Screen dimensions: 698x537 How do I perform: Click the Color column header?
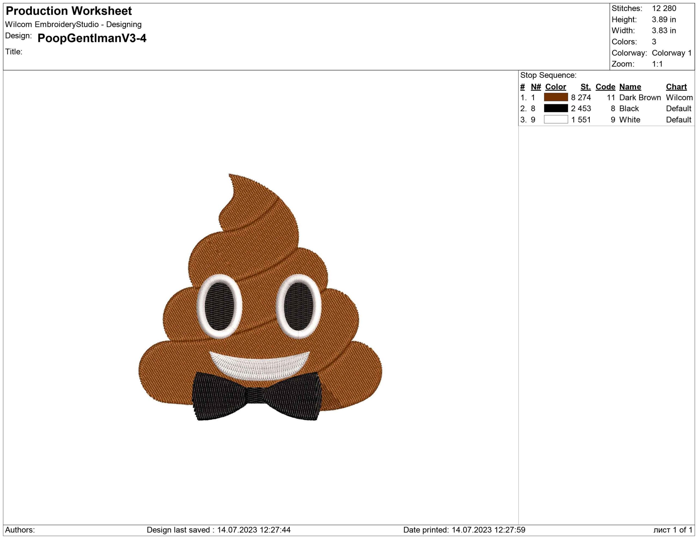[555, 87]
